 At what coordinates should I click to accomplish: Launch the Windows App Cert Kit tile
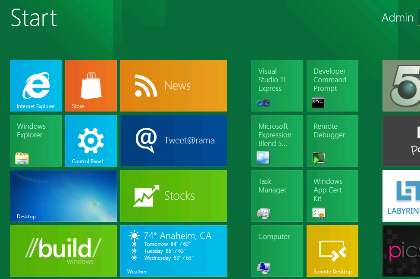[332, 196]
